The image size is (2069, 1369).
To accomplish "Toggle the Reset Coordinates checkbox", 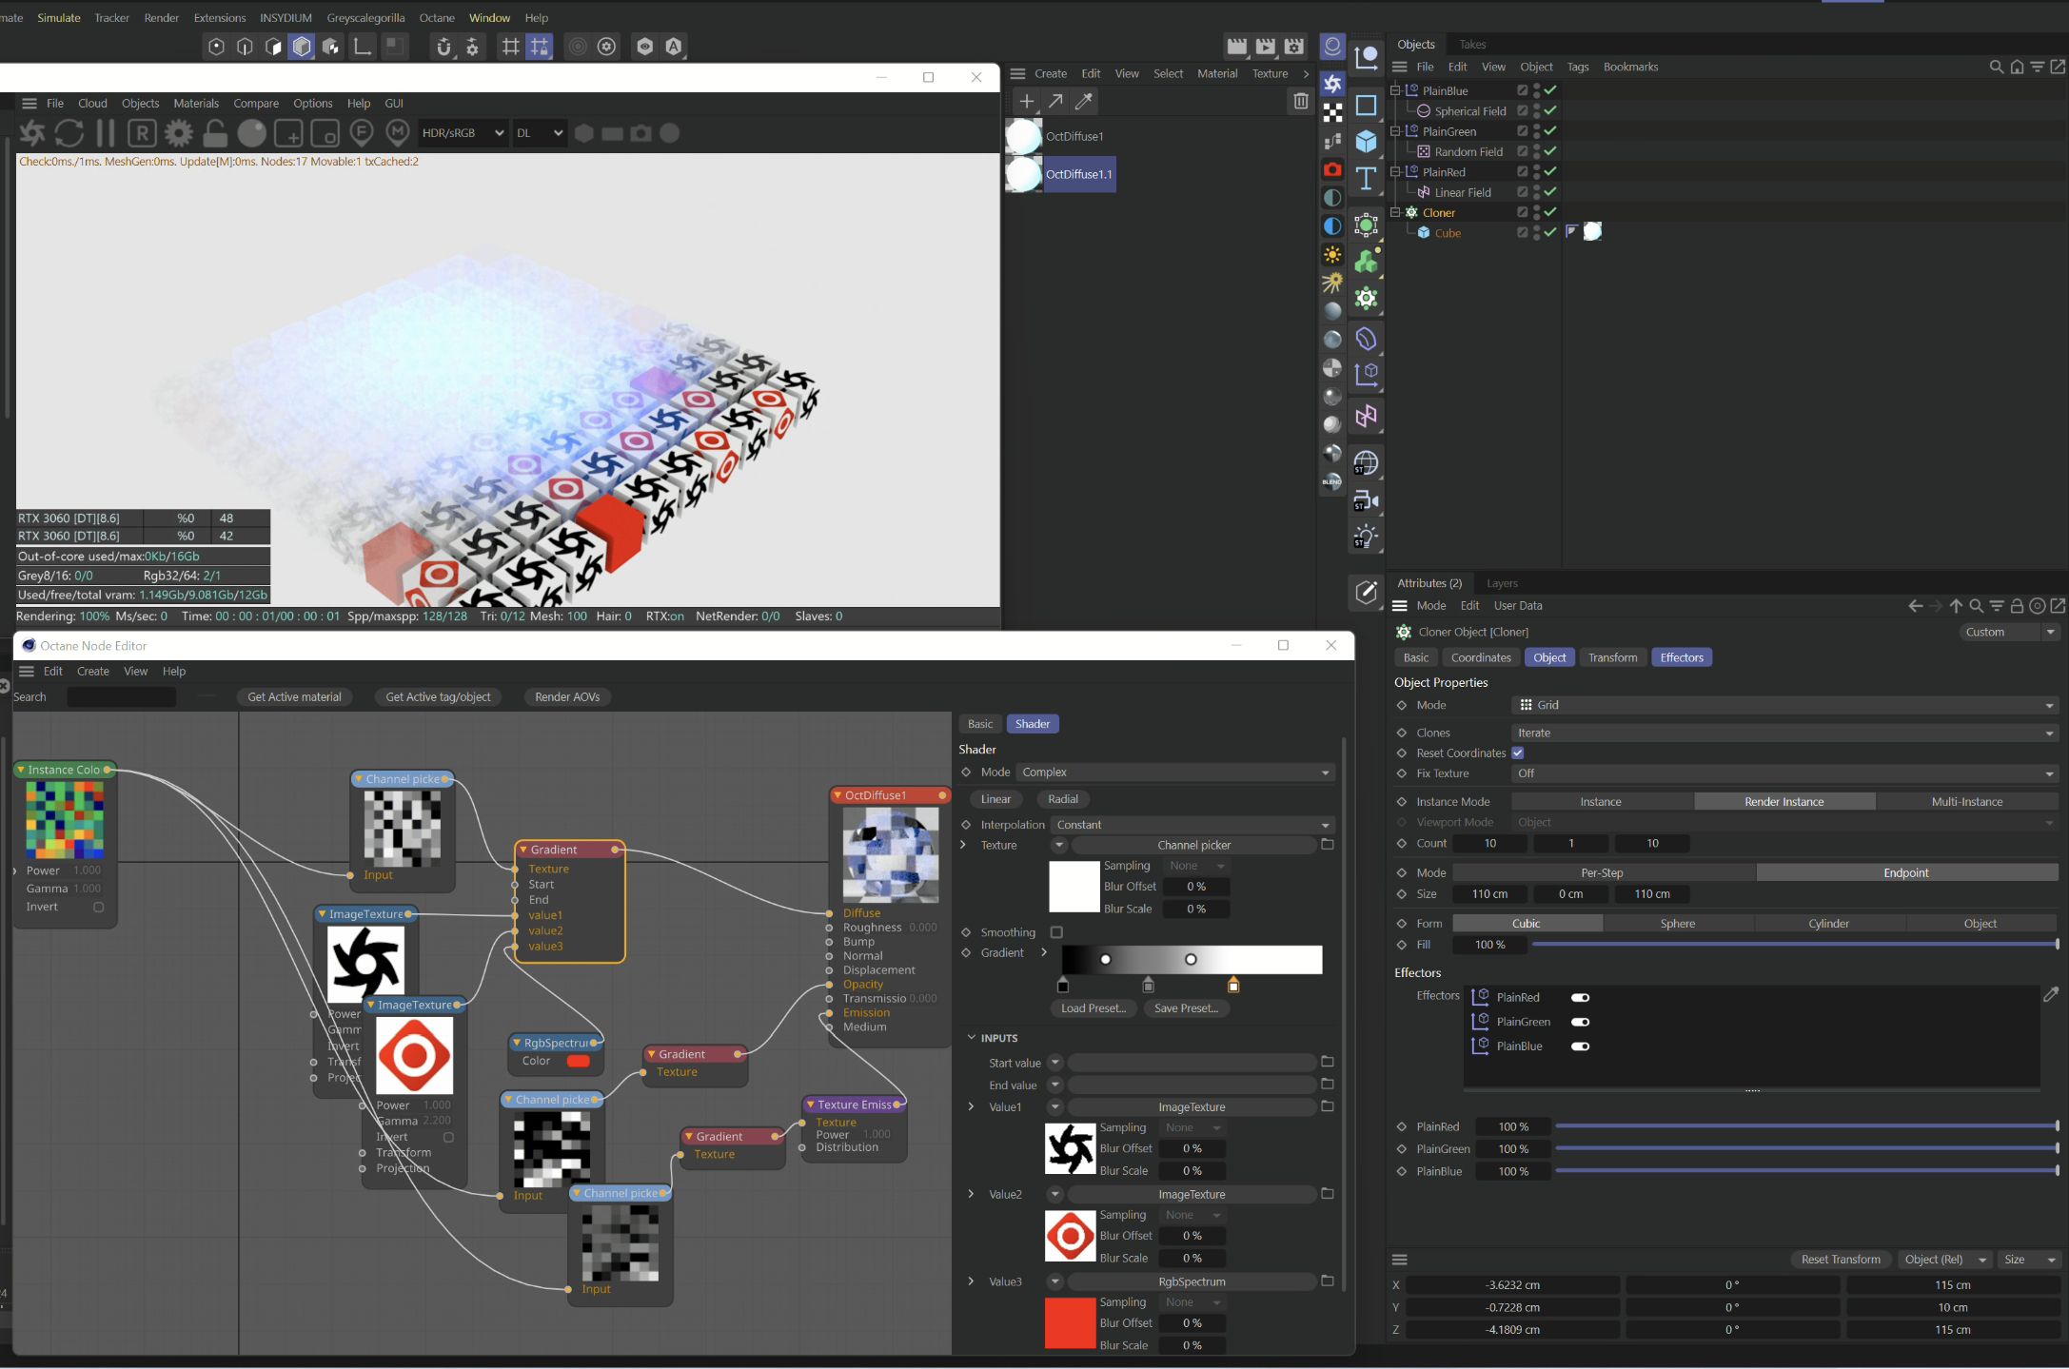I will click(x=1518, y=753).
